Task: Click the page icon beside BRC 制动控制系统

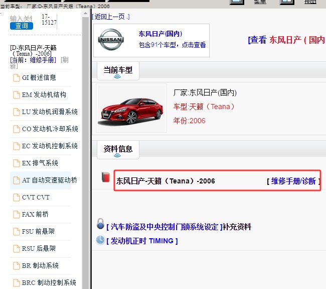Action: [x=17, y=283]
